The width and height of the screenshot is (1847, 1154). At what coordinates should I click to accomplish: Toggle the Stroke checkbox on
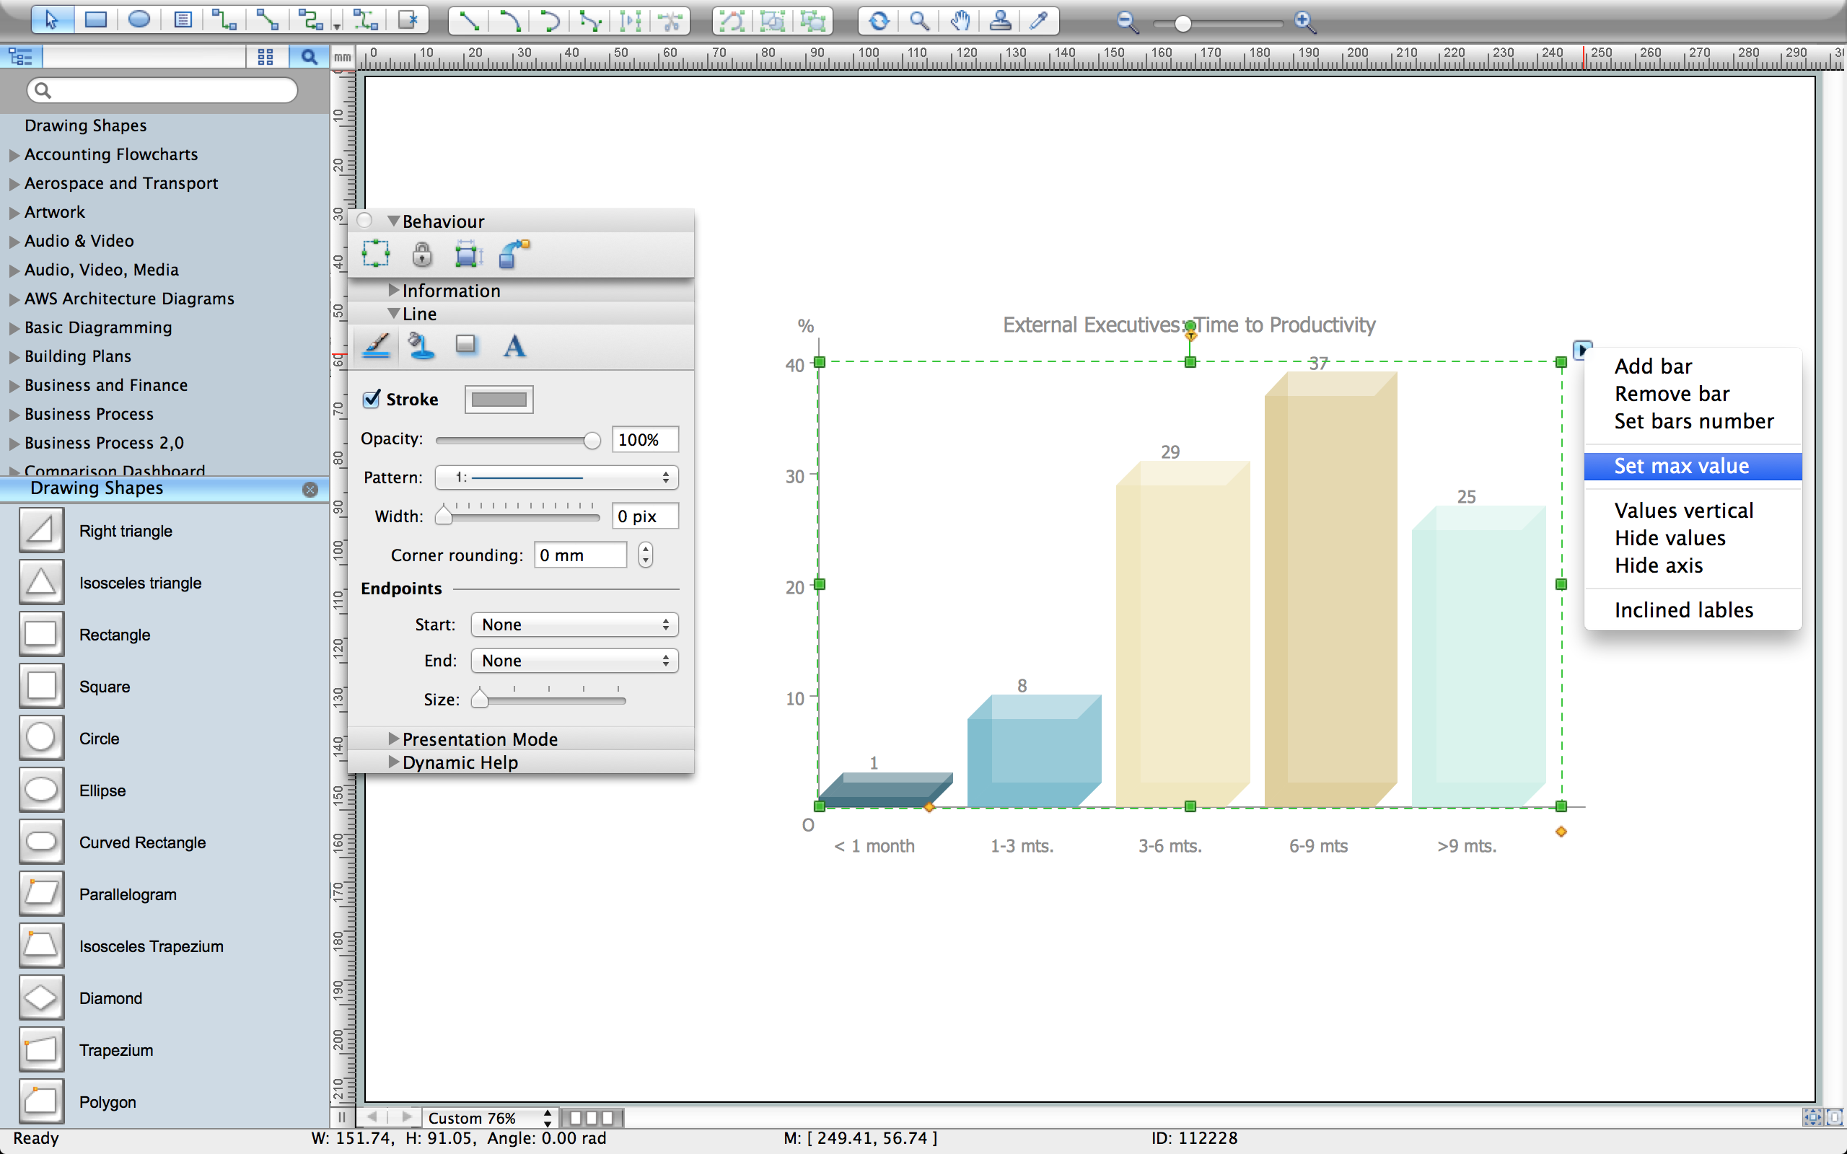point(374,399)
